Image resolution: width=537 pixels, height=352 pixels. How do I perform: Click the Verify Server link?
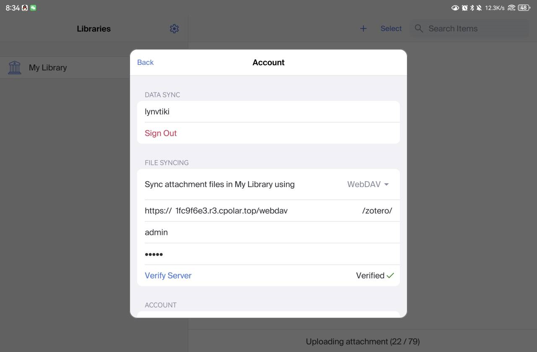coord(168,275)
